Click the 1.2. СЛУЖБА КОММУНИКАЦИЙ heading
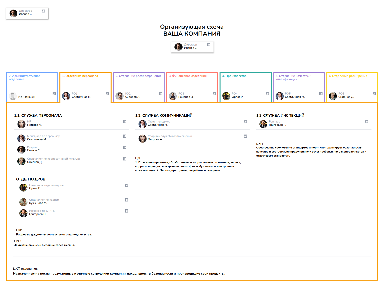388x295 pixels. 164,115
